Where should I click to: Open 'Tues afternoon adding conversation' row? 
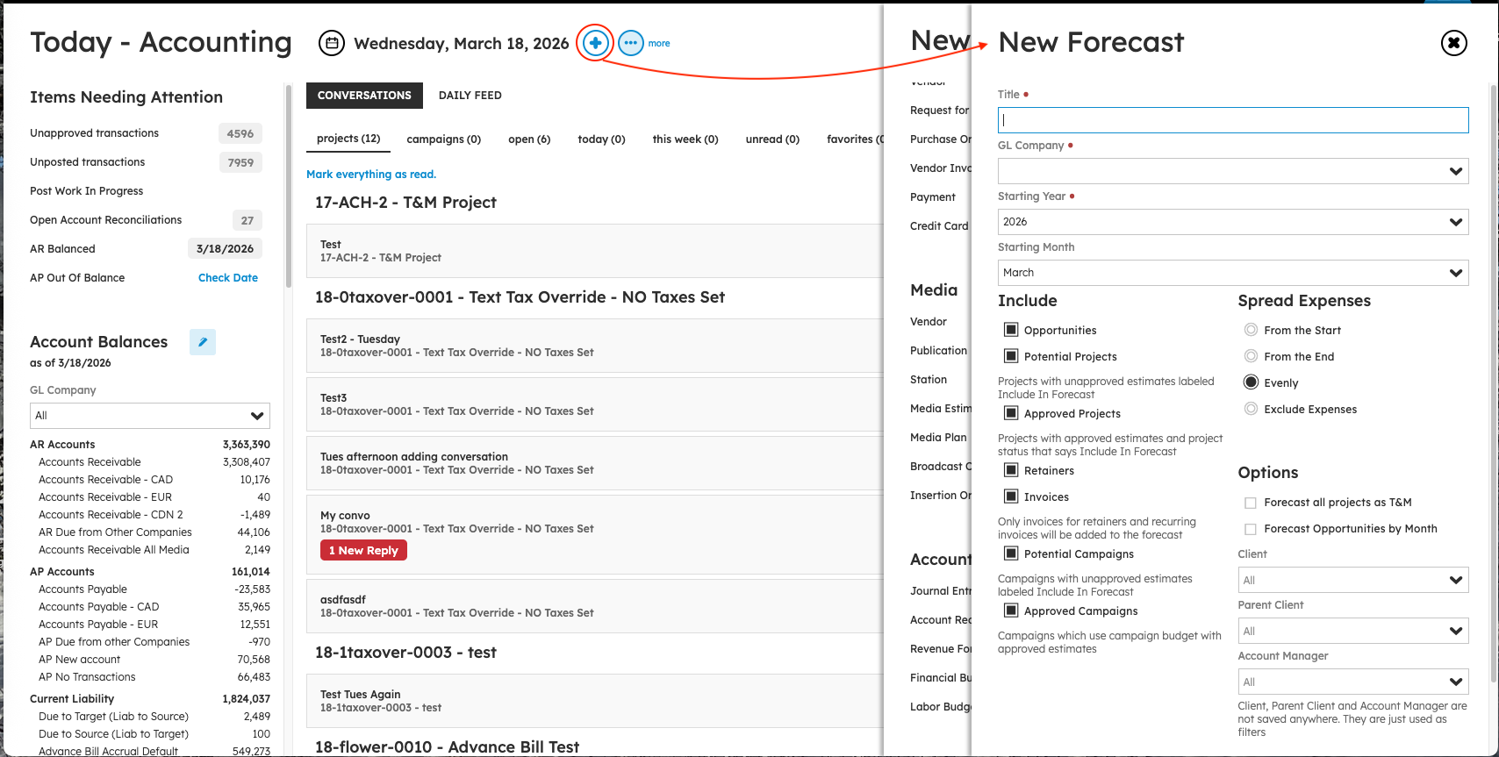click(594, 463)
